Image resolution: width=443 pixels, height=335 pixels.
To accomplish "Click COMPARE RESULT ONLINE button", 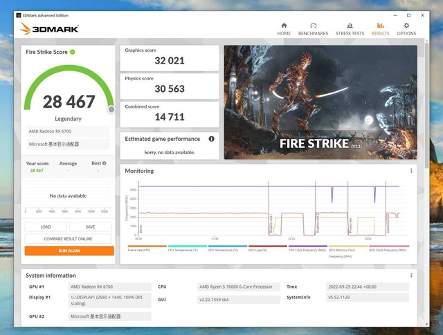I will pos(68,238).
